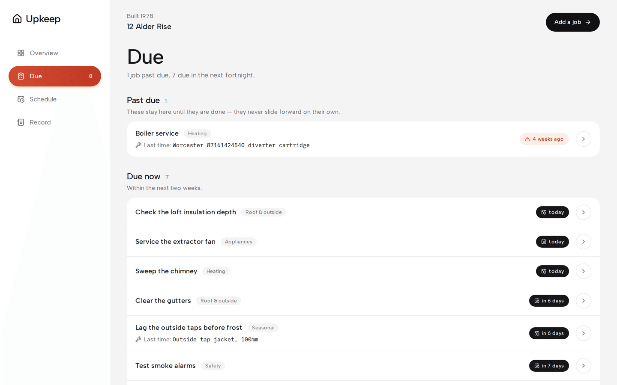
Task: Go to the Schedule section
Action: pos(55,99)
